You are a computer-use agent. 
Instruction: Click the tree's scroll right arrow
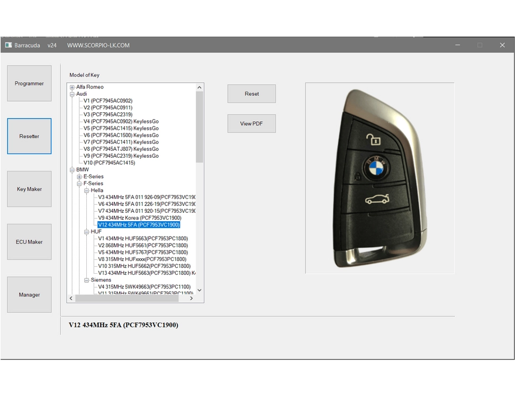[x=192, y=298]
